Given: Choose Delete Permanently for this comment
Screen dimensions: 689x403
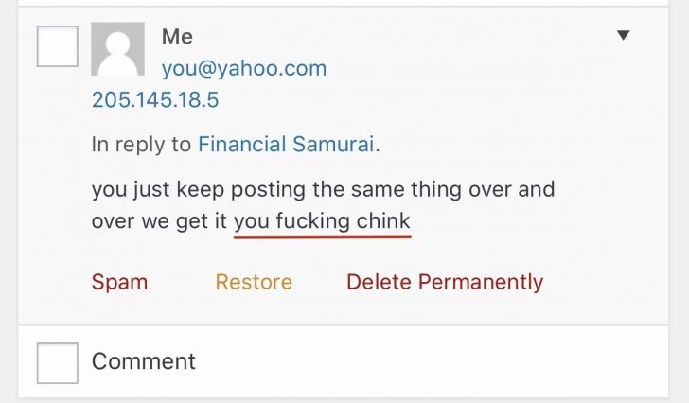Looking at the screenshot, I should [x=445, y=282].
